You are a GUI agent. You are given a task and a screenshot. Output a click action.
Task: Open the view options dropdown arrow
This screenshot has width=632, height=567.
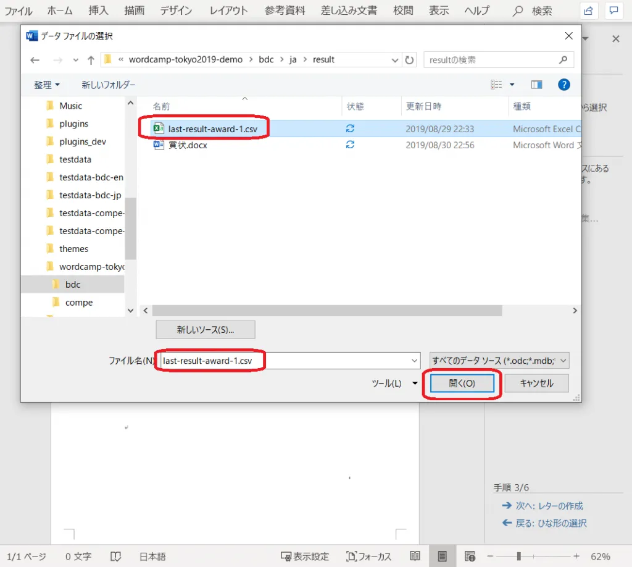[512, 85]
